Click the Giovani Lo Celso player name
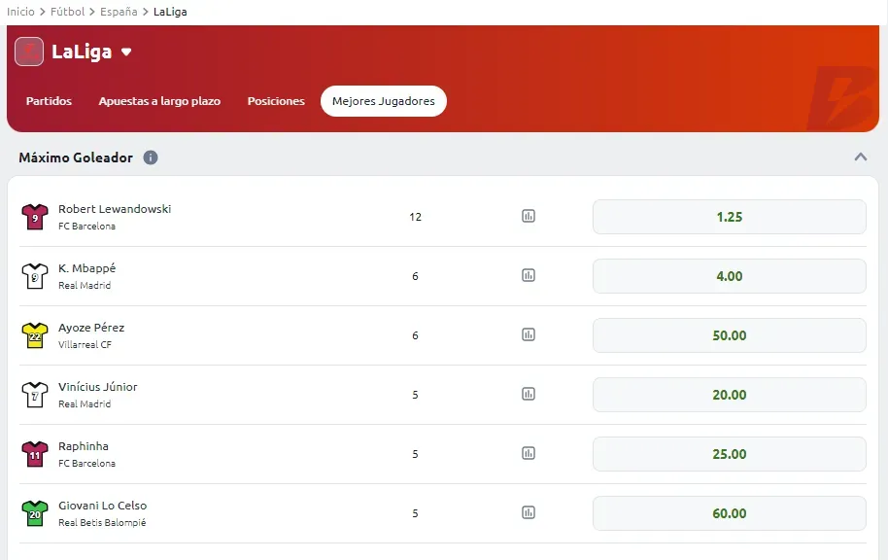Image resolution: width=888 pixels, height=560 pixels. [103, 505]
